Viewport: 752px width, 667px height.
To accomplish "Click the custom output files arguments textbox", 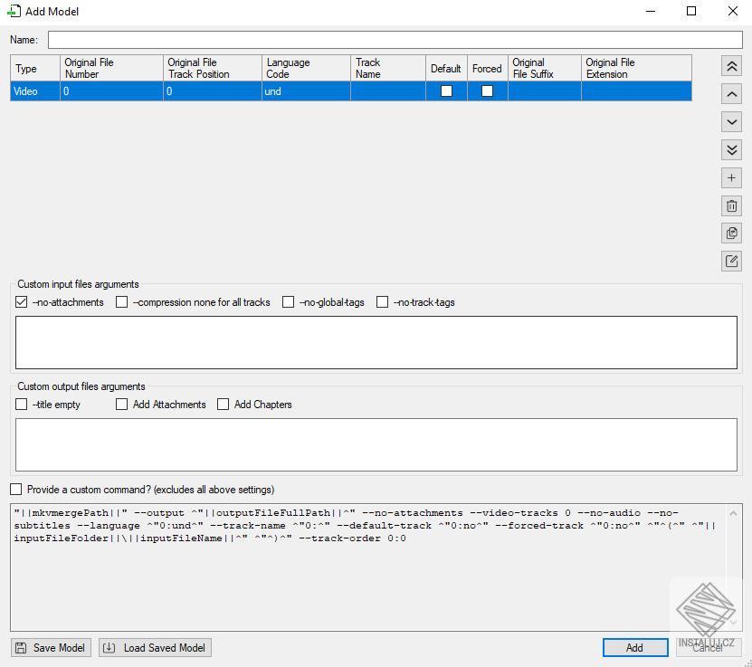I will (376, 444).
